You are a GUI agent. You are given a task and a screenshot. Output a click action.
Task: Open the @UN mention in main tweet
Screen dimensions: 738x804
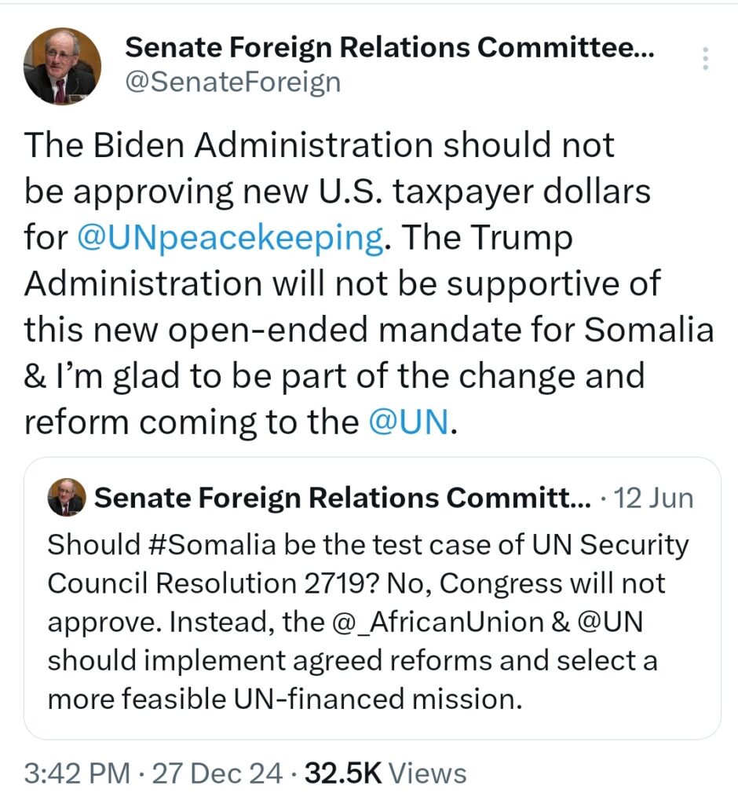pyautogui.click(x=408, y=422)
